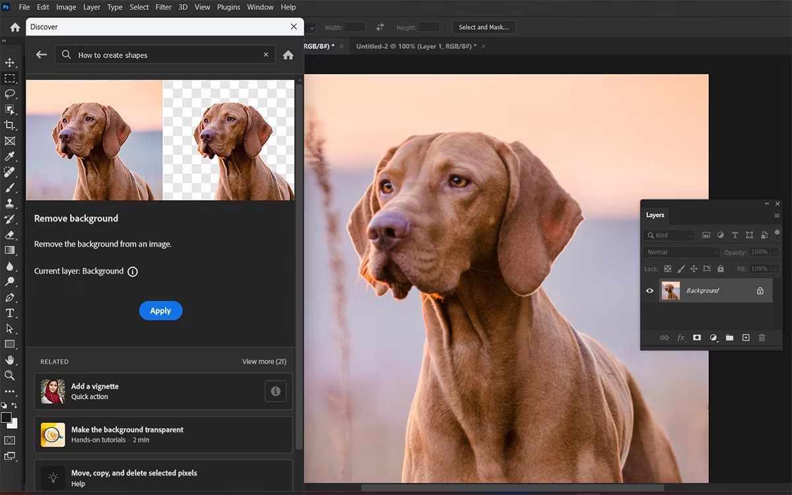This screenshot has width=792, height=495.
Task: Click the delete layer trash icon
Action: tap(762, 337)
